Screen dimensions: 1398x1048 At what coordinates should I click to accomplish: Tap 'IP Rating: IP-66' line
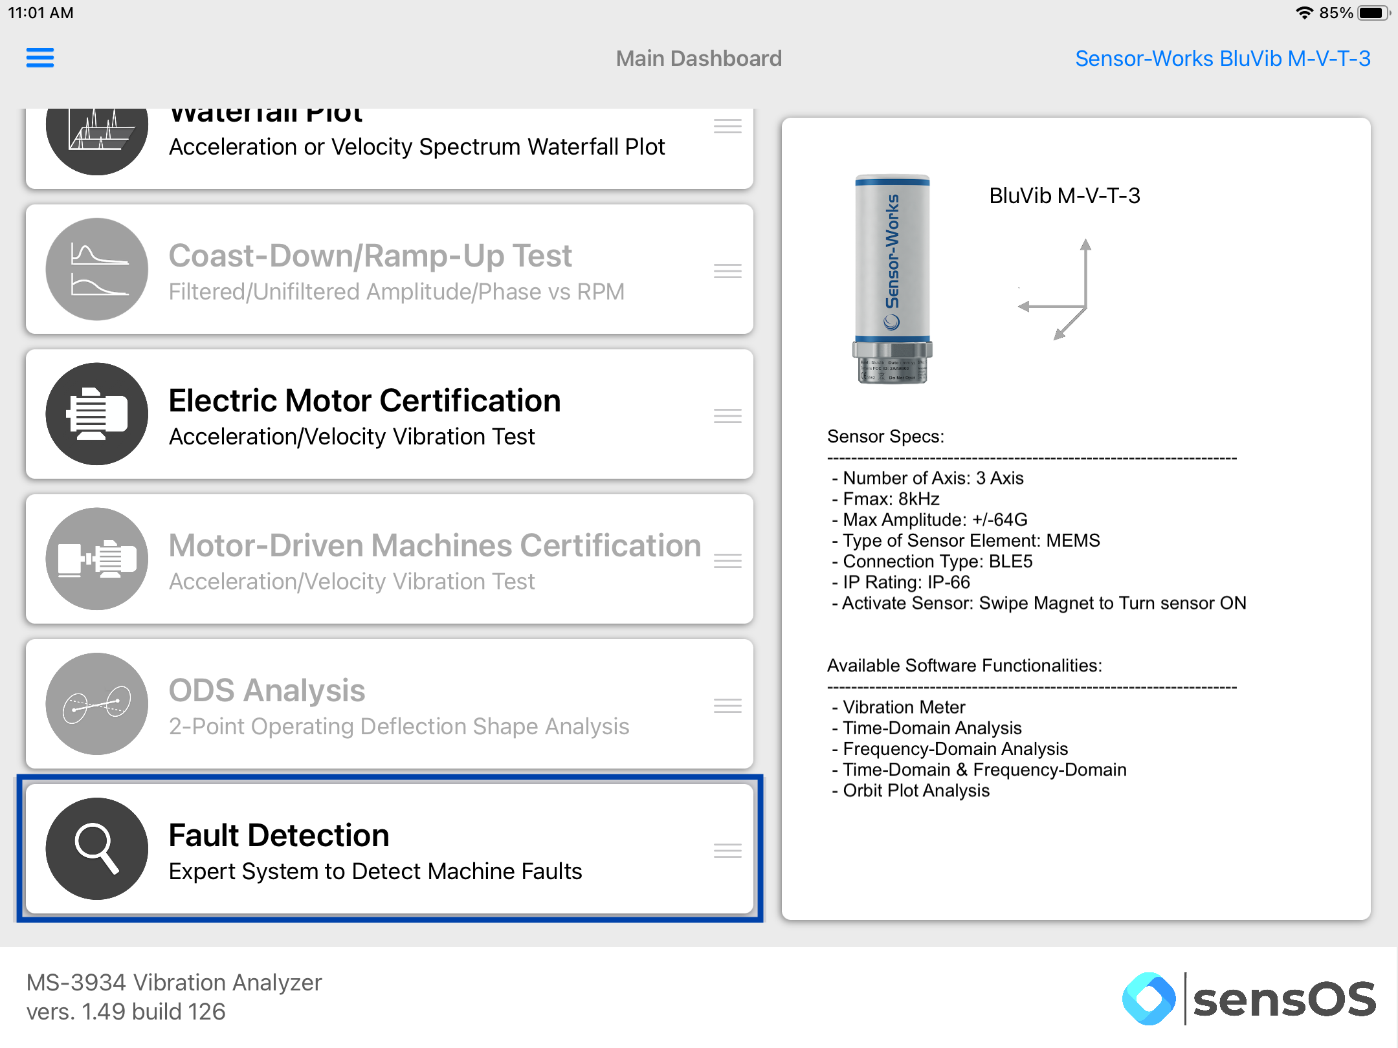(x=901, y=582)
